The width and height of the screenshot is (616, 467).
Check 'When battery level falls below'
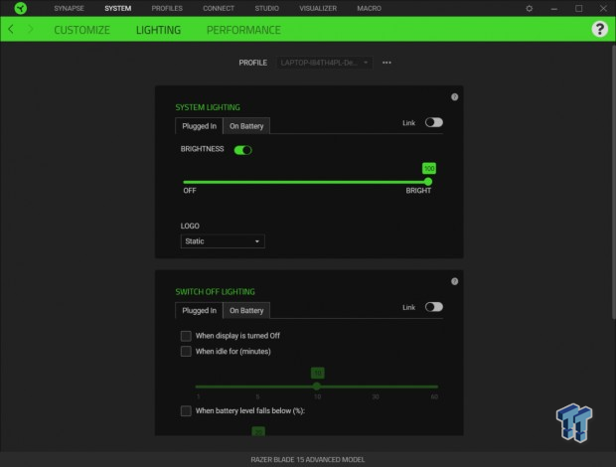186,410
